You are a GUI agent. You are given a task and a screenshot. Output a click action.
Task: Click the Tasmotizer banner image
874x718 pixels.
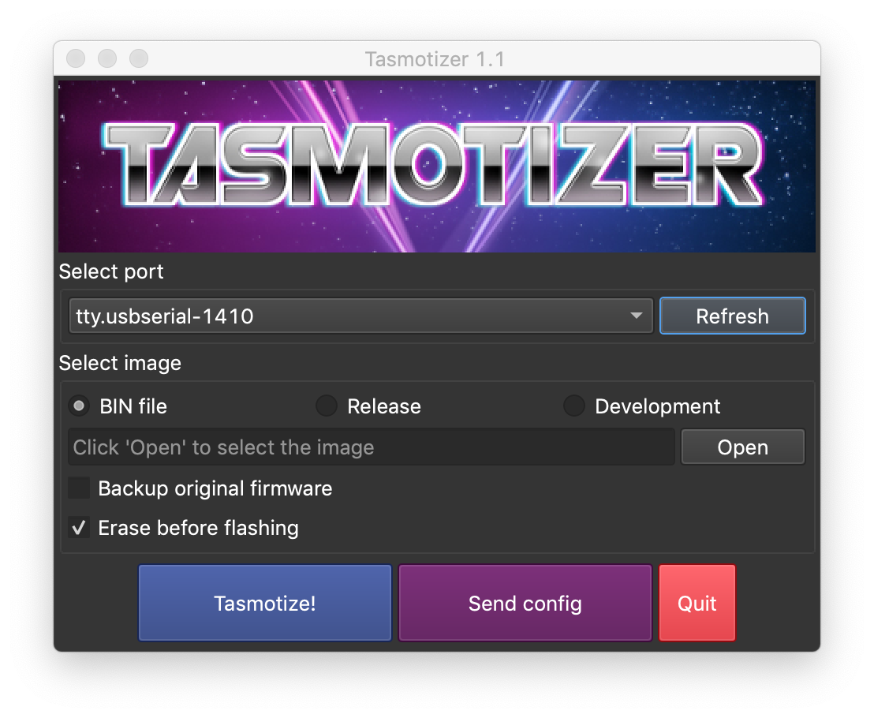(437, 166)
